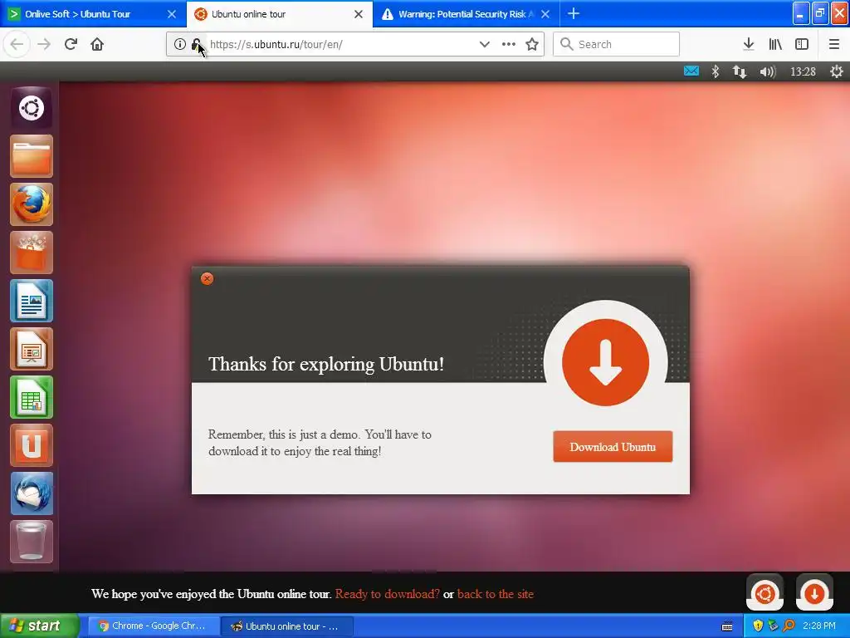Click Ubuntu online tour taskbar item
This screenshot has width=850, height=638.
[287, 626]
